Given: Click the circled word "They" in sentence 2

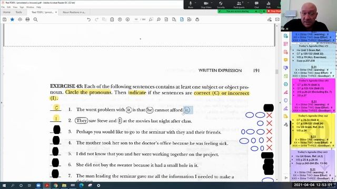Looking at the screenshot, I should [82, 121].
